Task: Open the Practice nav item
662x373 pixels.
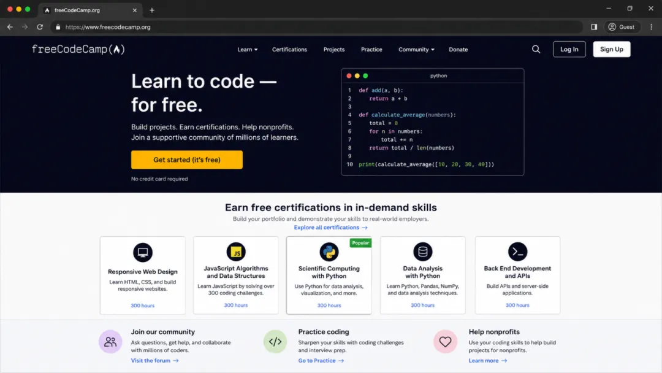Action: click(371, 50)
